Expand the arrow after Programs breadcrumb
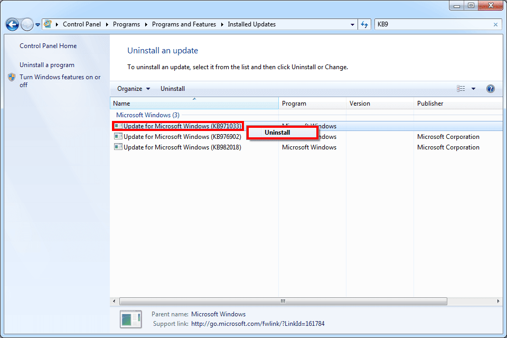The width and height of the screenshot is (507, 338). click(x=146, y=25)
